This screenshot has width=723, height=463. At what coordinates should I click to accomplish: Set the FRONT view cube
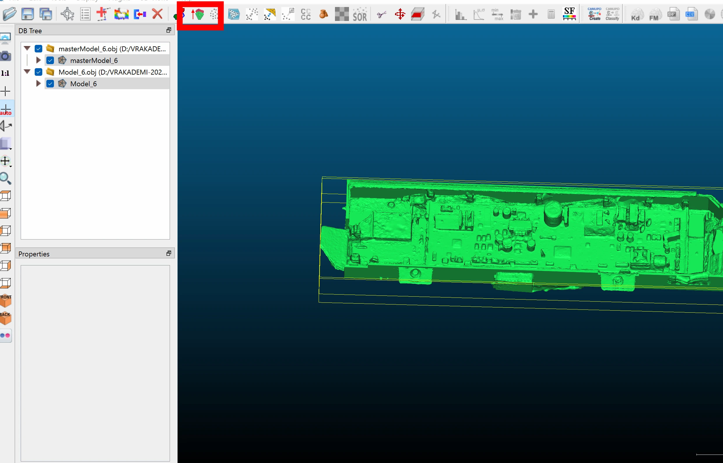[x=6, y=300]
